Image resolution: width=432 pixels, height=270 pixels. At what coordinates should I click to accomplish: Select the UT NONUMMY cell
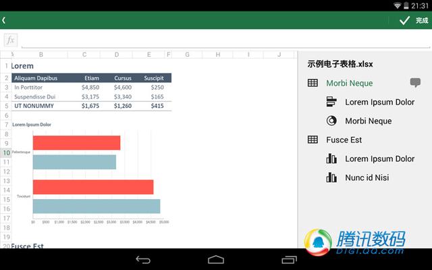click(x=34, y=106)
